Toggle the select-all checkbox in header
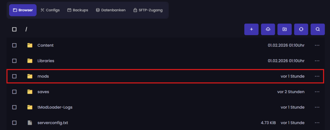This screenshot has height=130, width=330. pos(14,29)
